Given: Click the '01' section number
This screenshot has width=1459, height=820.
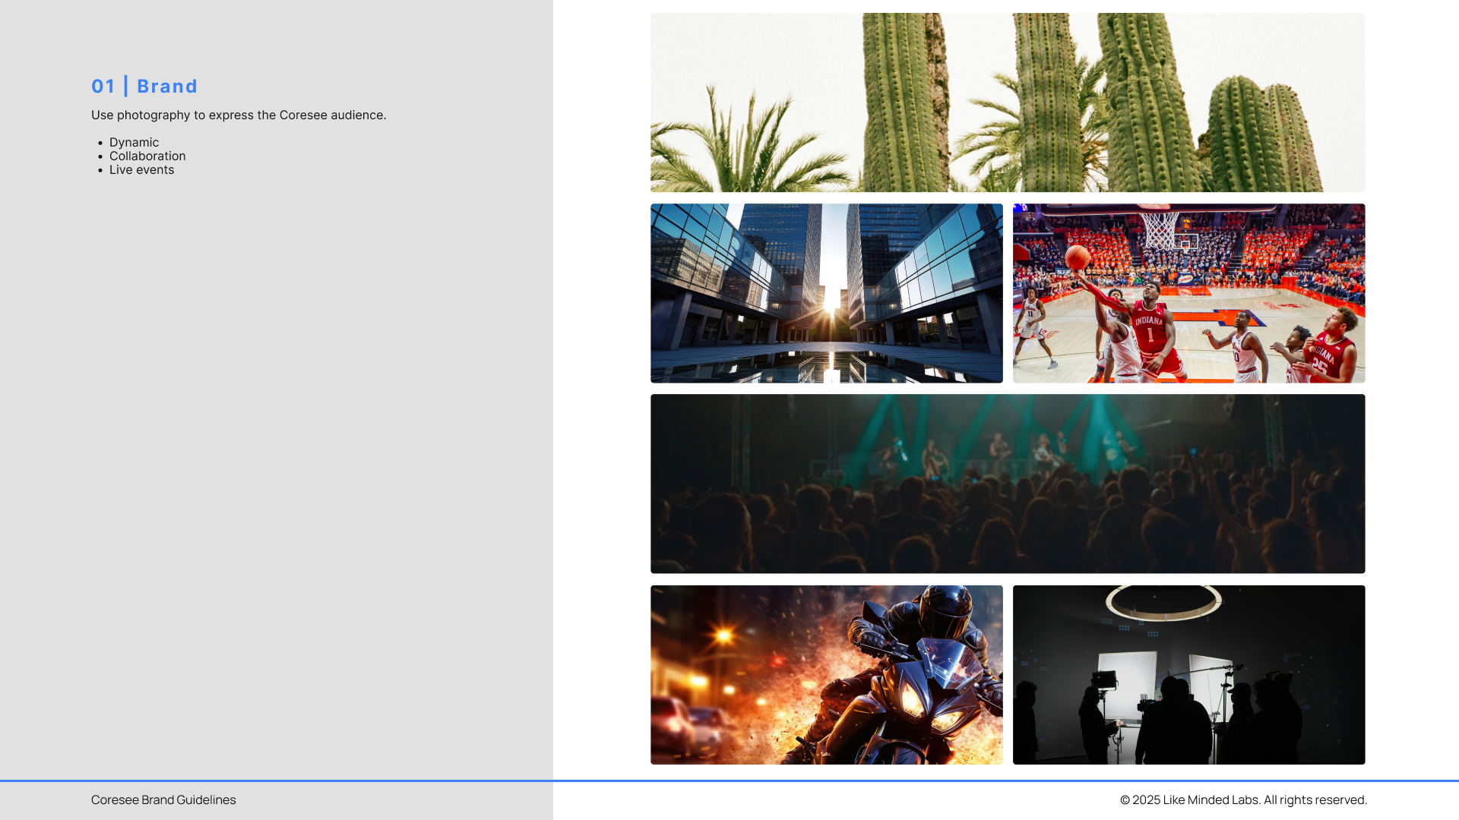Looking at the screenshot, I should [103, 87].
